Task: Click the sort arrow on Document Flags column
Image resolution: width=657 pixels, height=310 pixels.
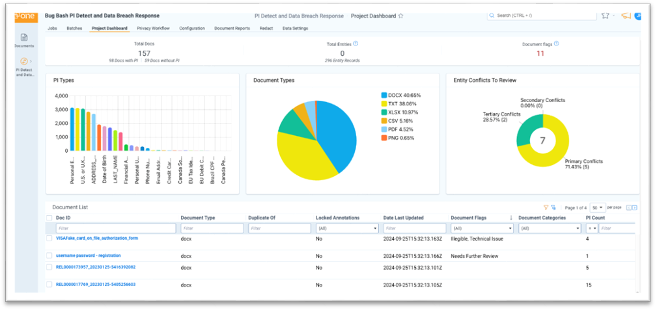Action: (x=510, y=218)
